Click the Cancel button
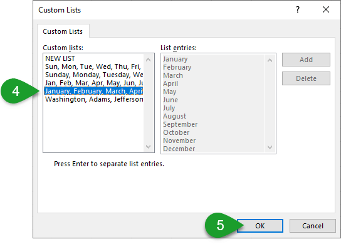 [313, 226]
